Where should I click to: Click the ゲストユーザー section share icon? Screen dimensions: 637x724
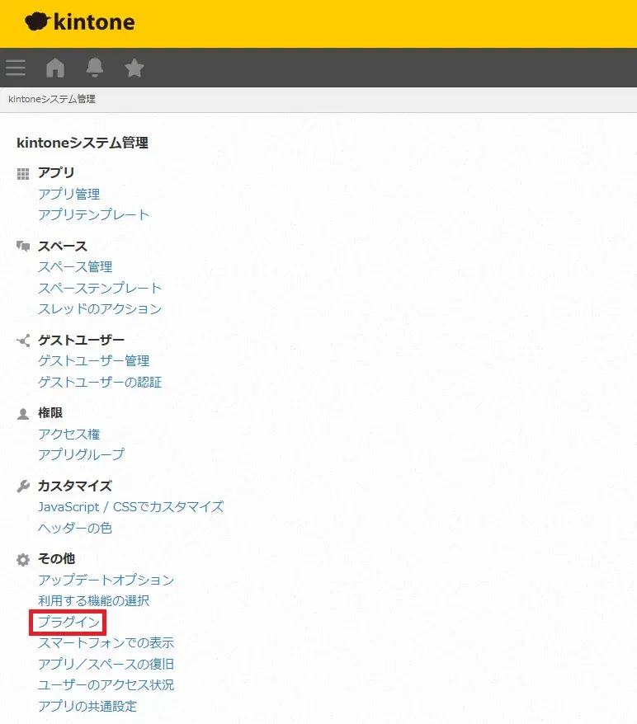(23, 341)
